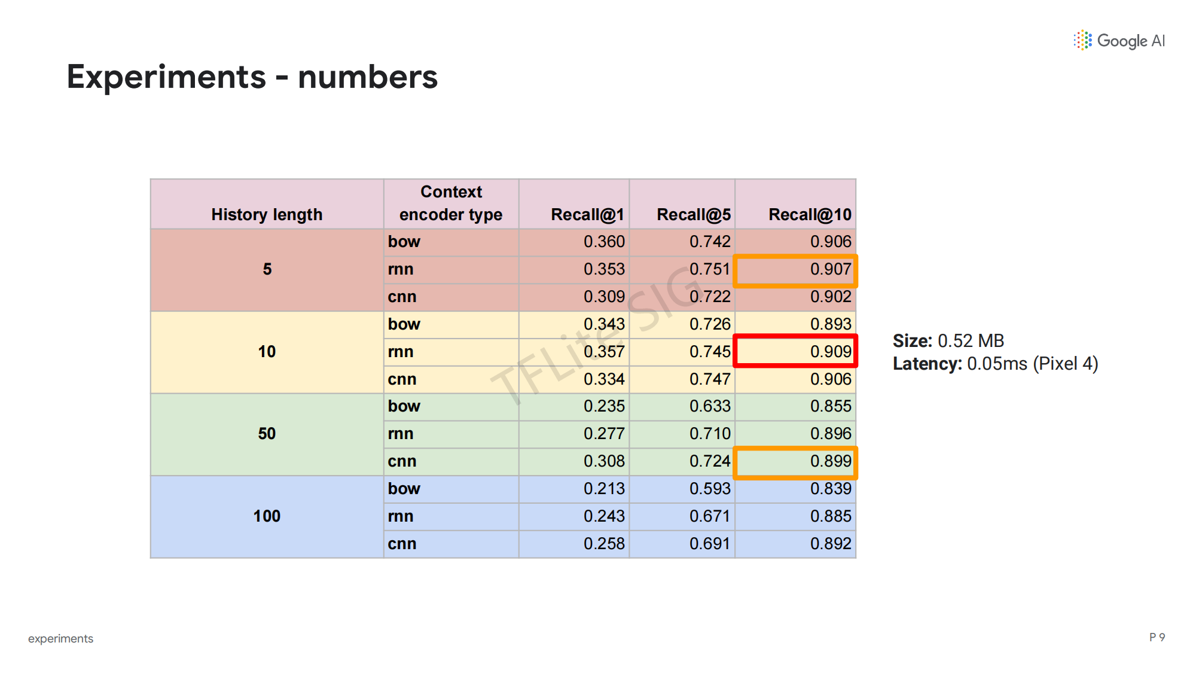
Task: Click the 0.710 Recall@5 value
Action: coord(710,434)
